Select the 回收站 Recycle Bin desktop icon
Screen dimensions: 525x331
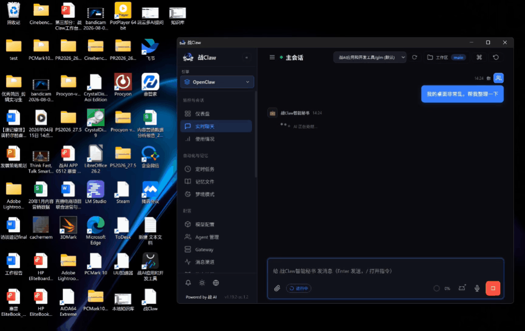click(x=14, y=14)
